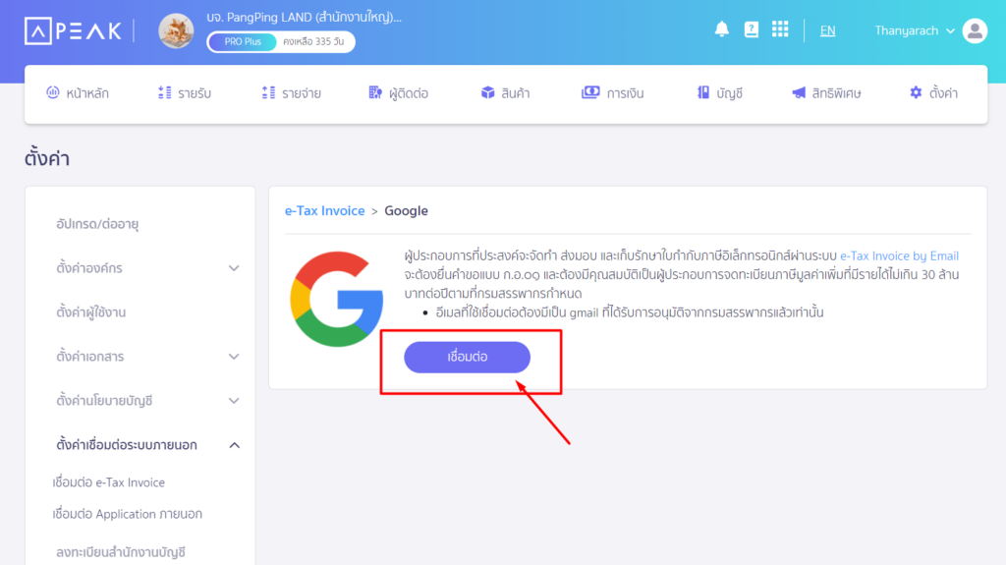Click the home dashboard icon

tap(53, 92)
